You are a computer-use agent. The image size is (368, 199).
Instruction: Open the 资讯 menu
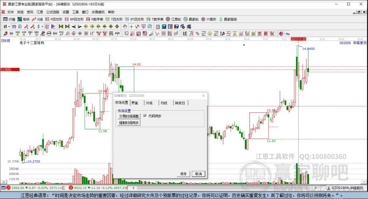pyautogui.click(x=30, y=12)
